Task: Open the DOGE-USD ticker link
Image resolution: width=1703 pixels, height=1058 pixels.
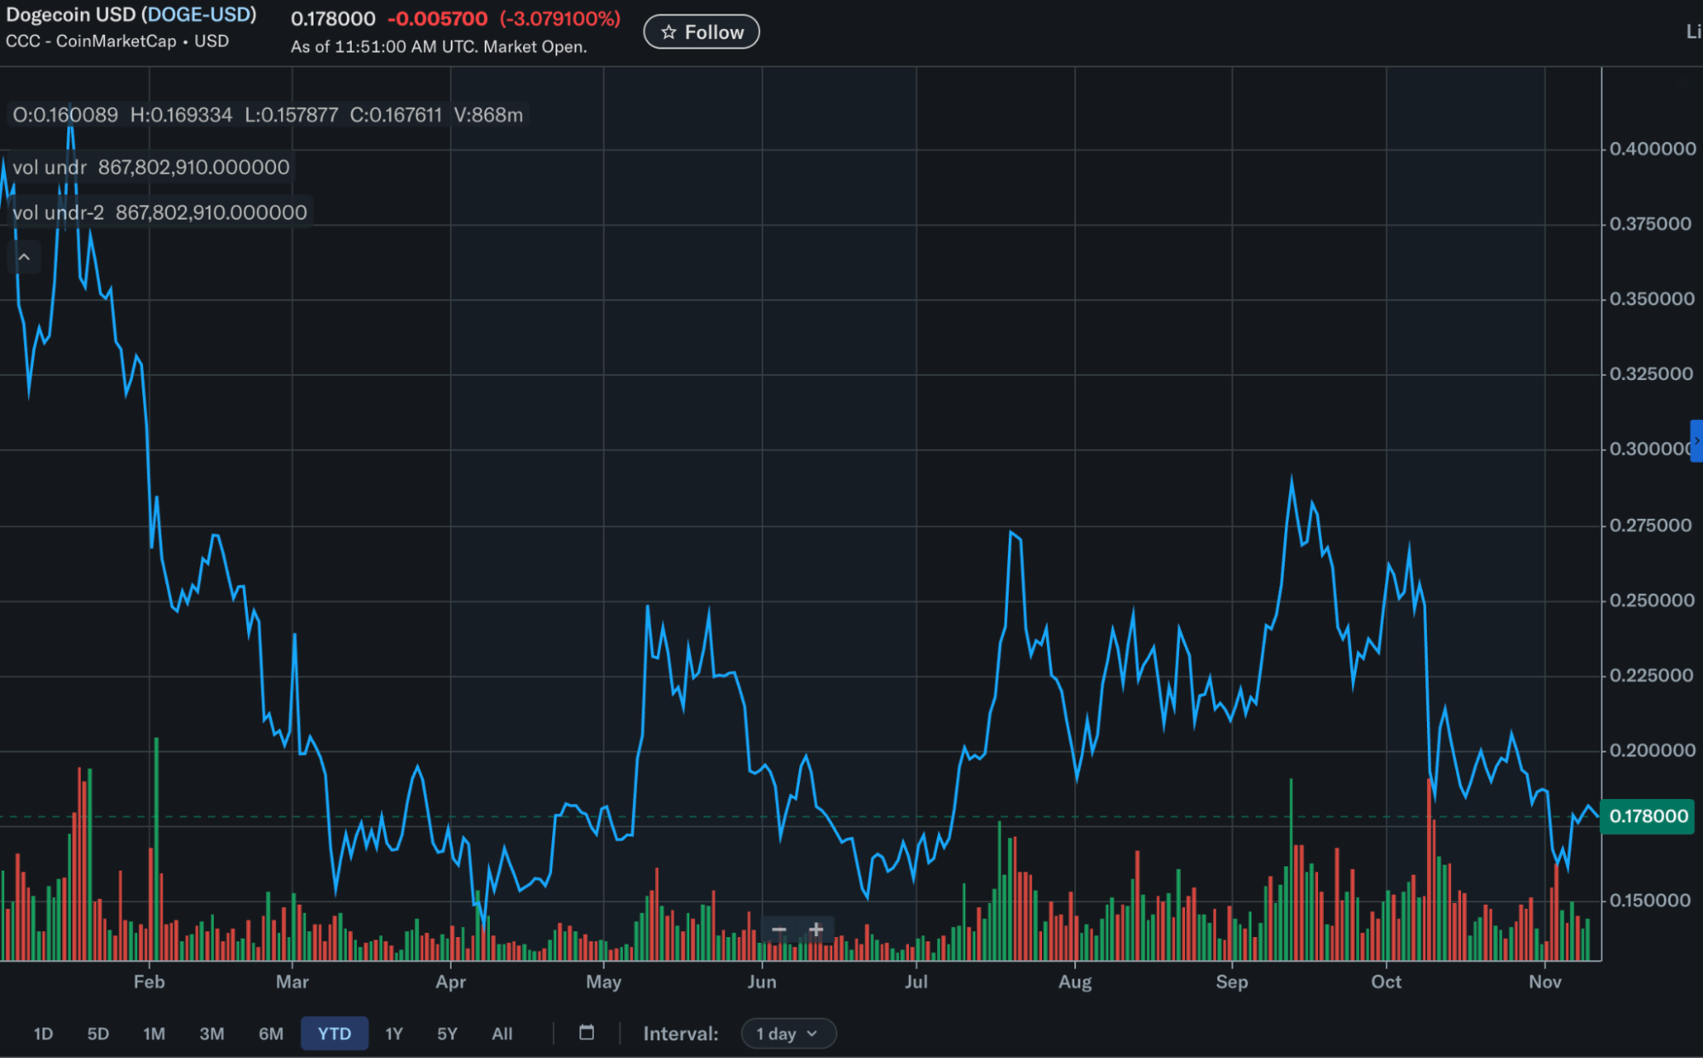Action: (200, 14)
